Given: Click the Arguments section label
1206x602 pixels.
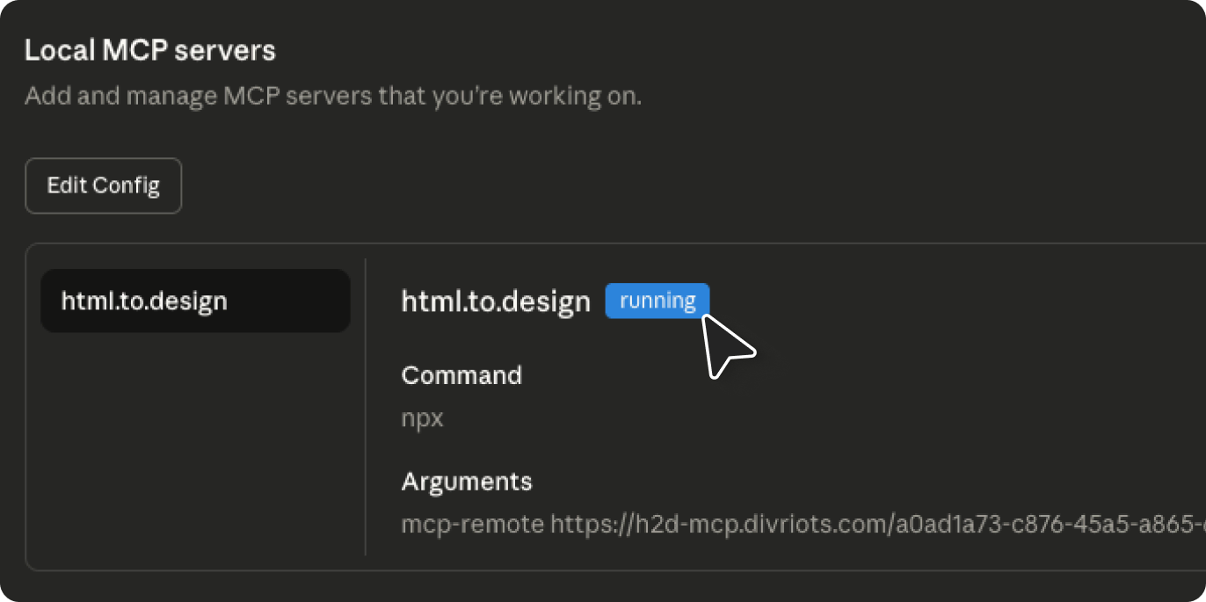Looking at the screenshot, I should [x=466, y=482].
